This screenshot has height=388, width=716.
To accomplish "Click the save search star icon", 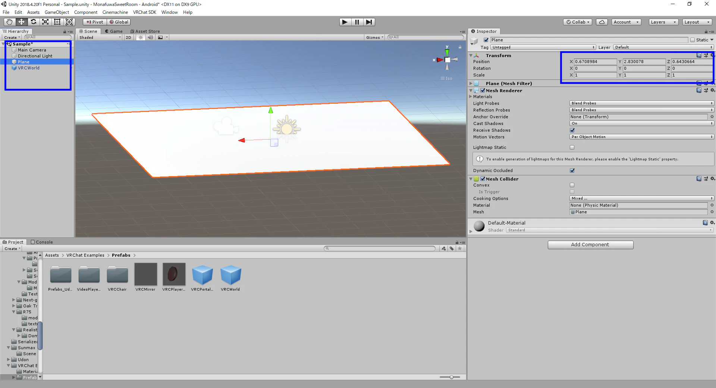I will point(460,248).
